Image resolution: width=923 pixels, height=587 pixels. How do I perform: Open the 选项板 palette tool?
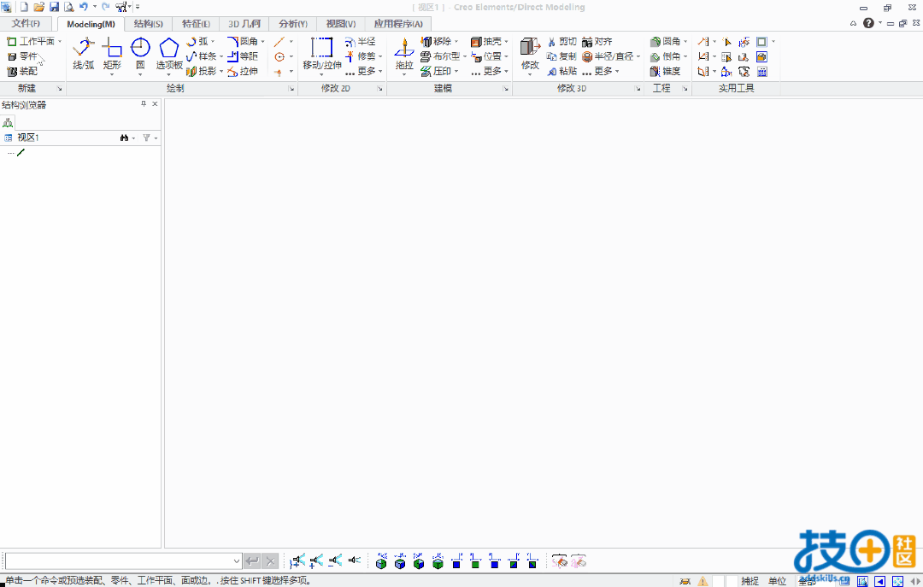(169, 54)
